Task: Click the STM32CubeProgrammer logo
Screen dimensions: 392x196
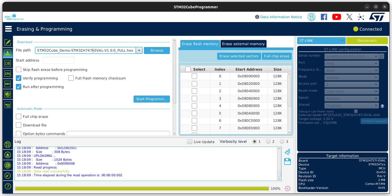Action: [14, 17]
